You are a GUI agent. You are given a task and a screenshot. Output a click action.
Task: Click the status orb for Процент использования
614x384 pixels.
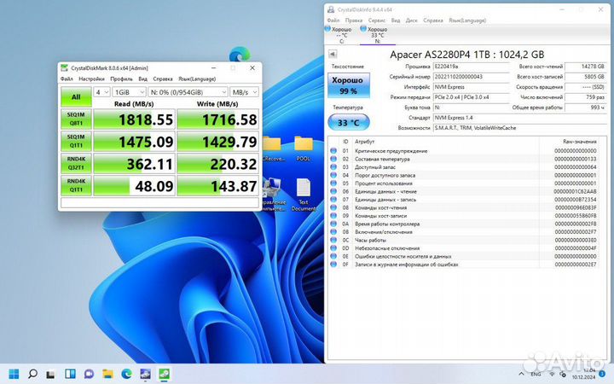pos(333,183)
